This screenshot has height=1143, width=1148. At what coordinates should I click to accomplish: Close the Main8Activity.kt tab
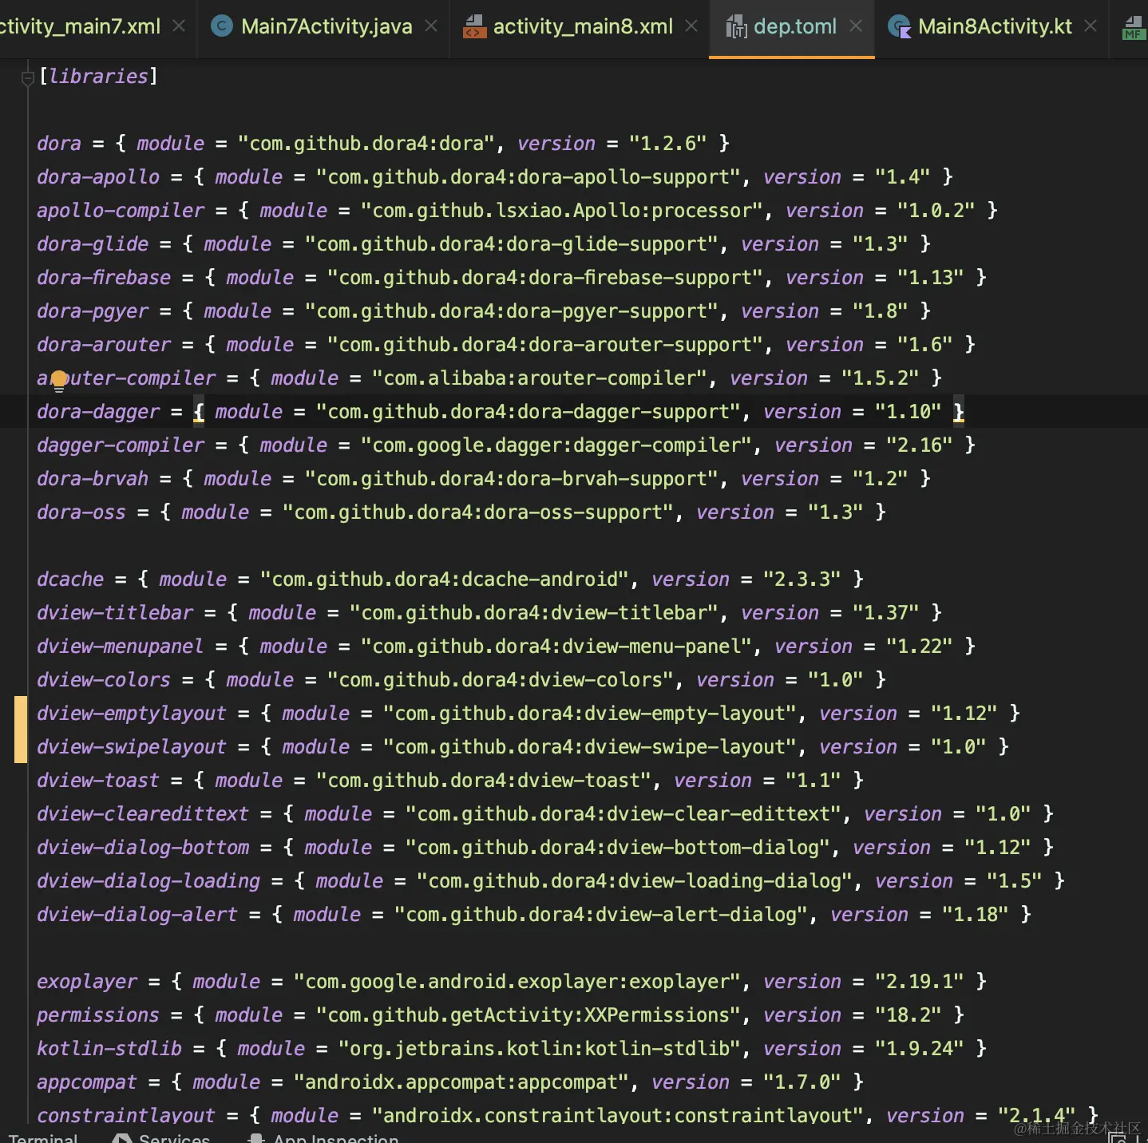coord(1091,26)
